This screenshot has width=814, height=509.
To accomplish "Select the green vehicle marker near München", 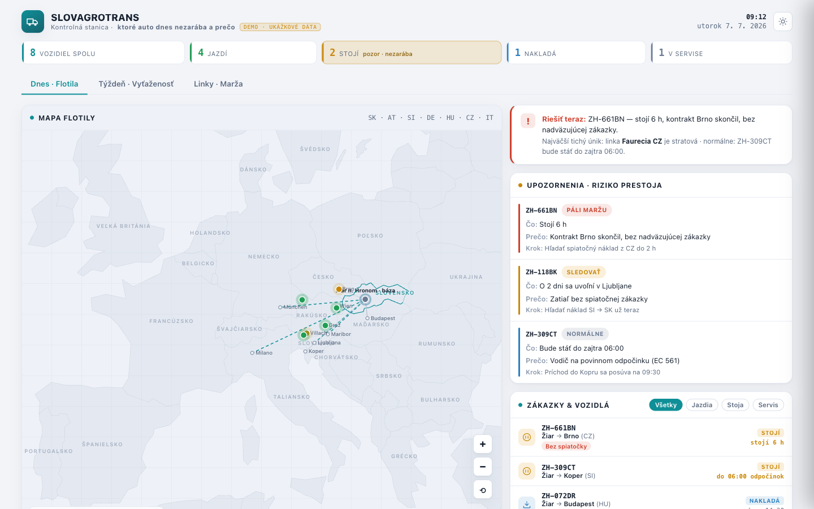I will point(302,300).
